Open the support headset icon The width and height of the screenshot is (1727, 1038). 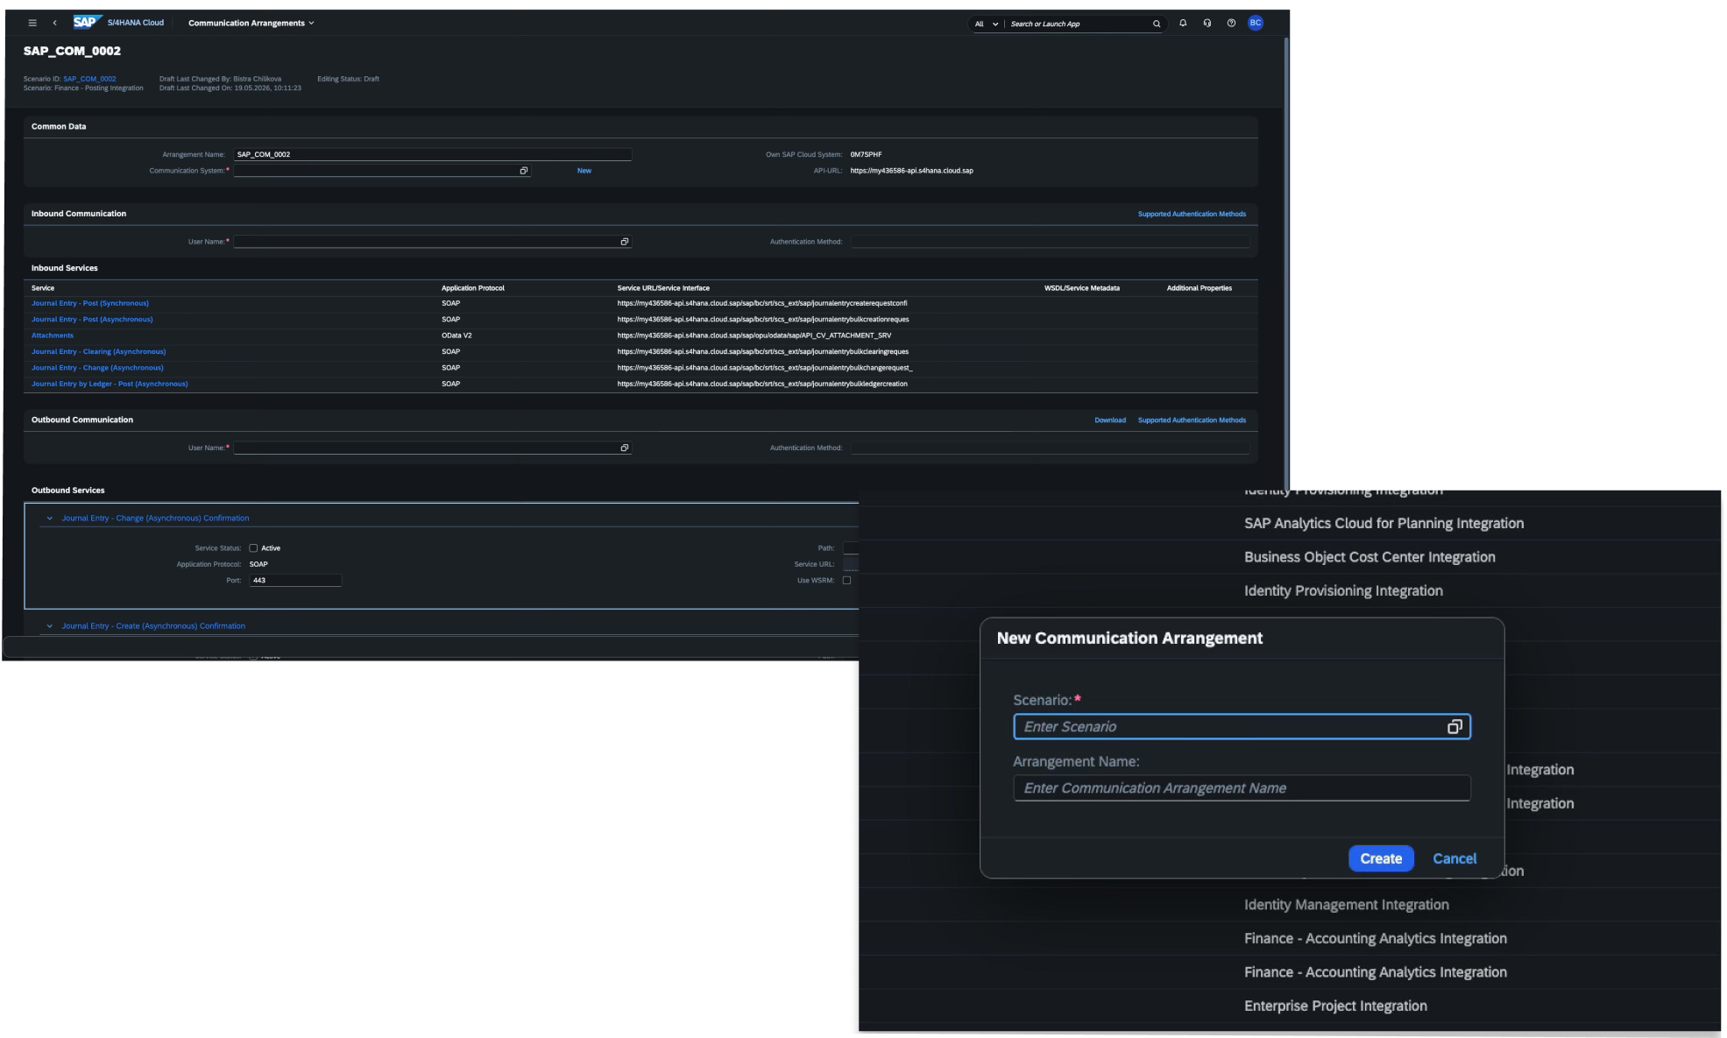1207,23
